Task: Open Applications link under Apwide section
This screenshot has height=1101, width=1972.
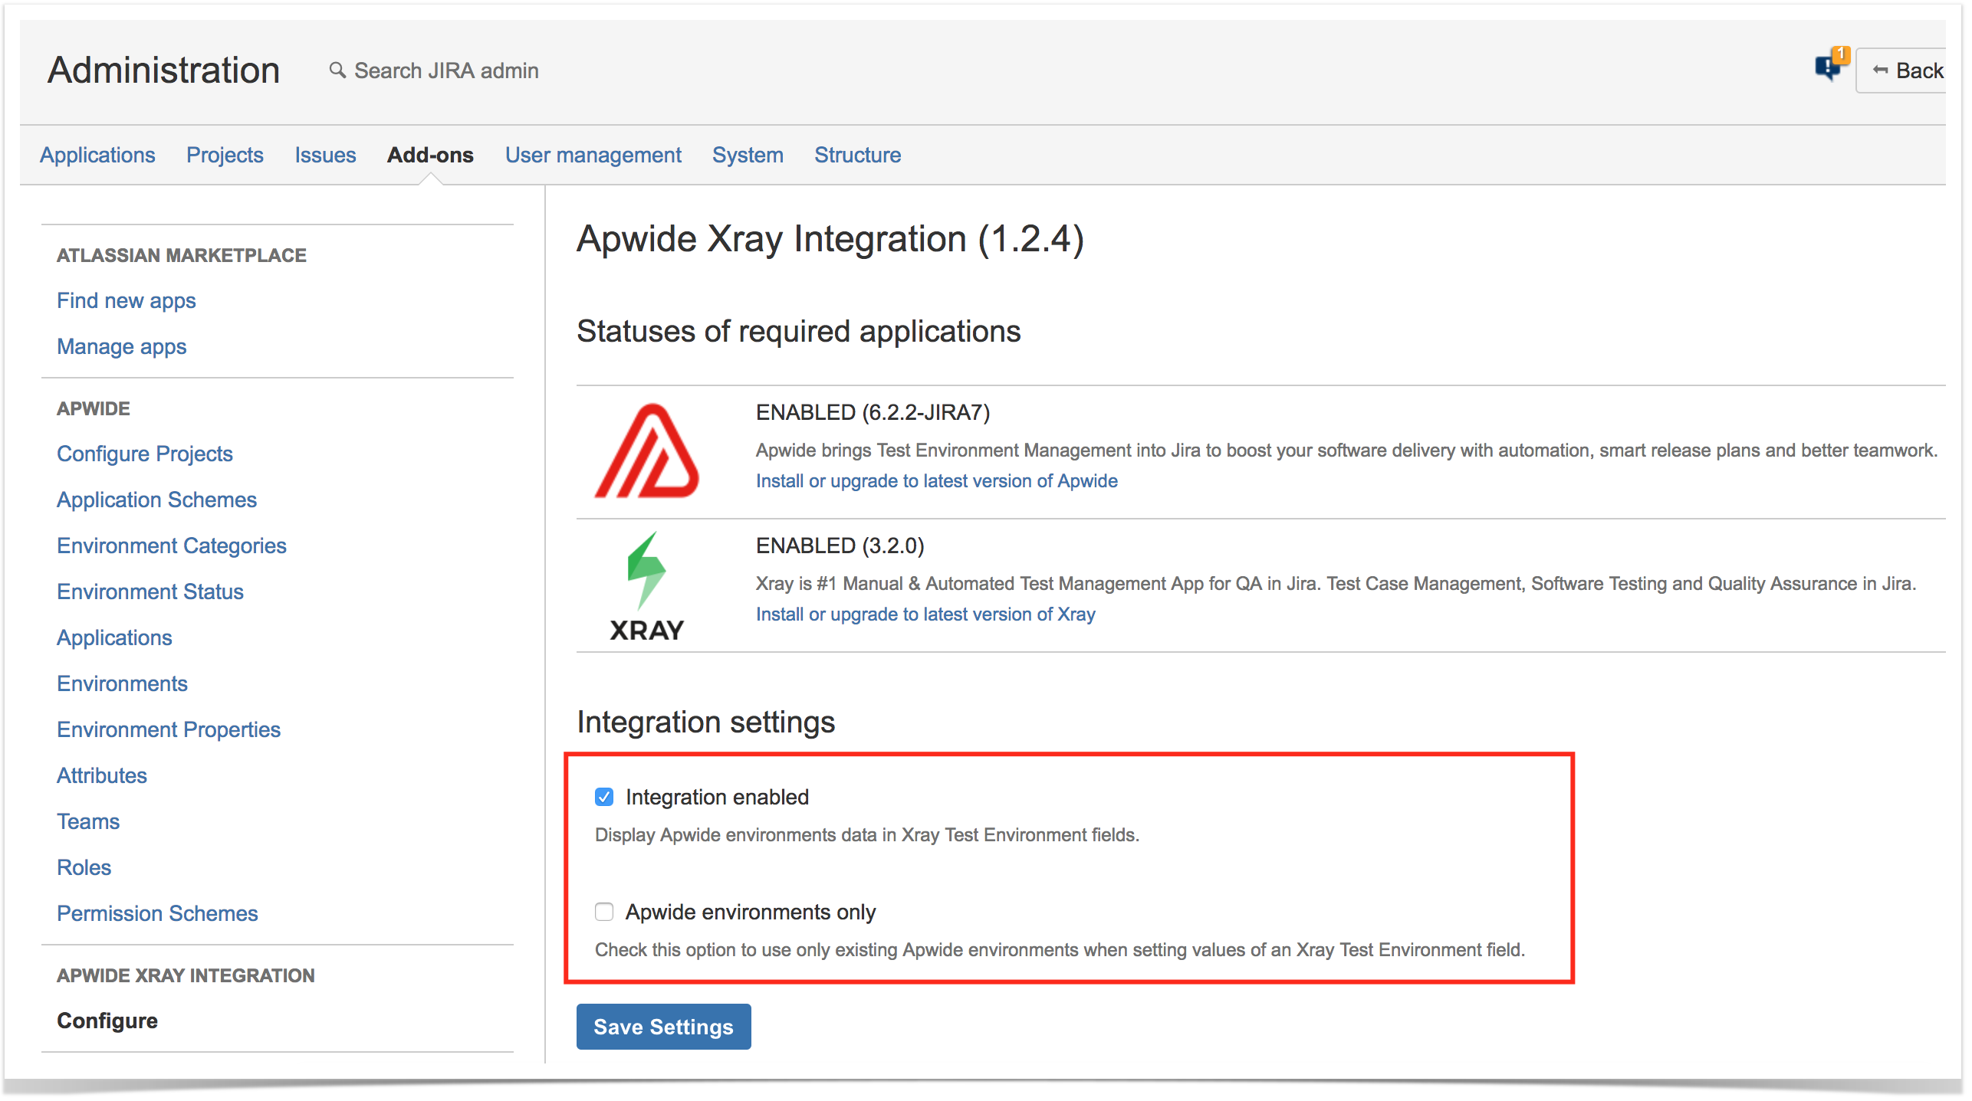Action: 114,637
